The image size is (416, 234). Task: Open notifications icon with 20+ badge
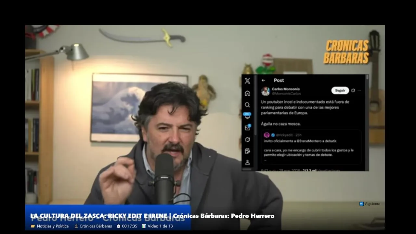[x=247, y=116]
